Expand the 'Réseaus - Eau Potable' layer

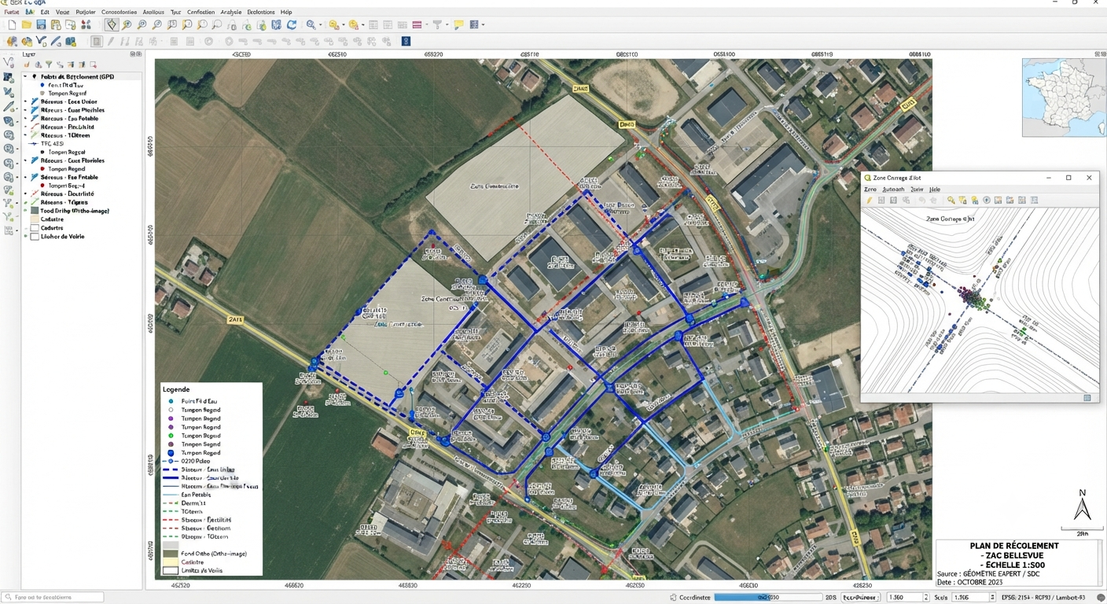click(25, 119)
